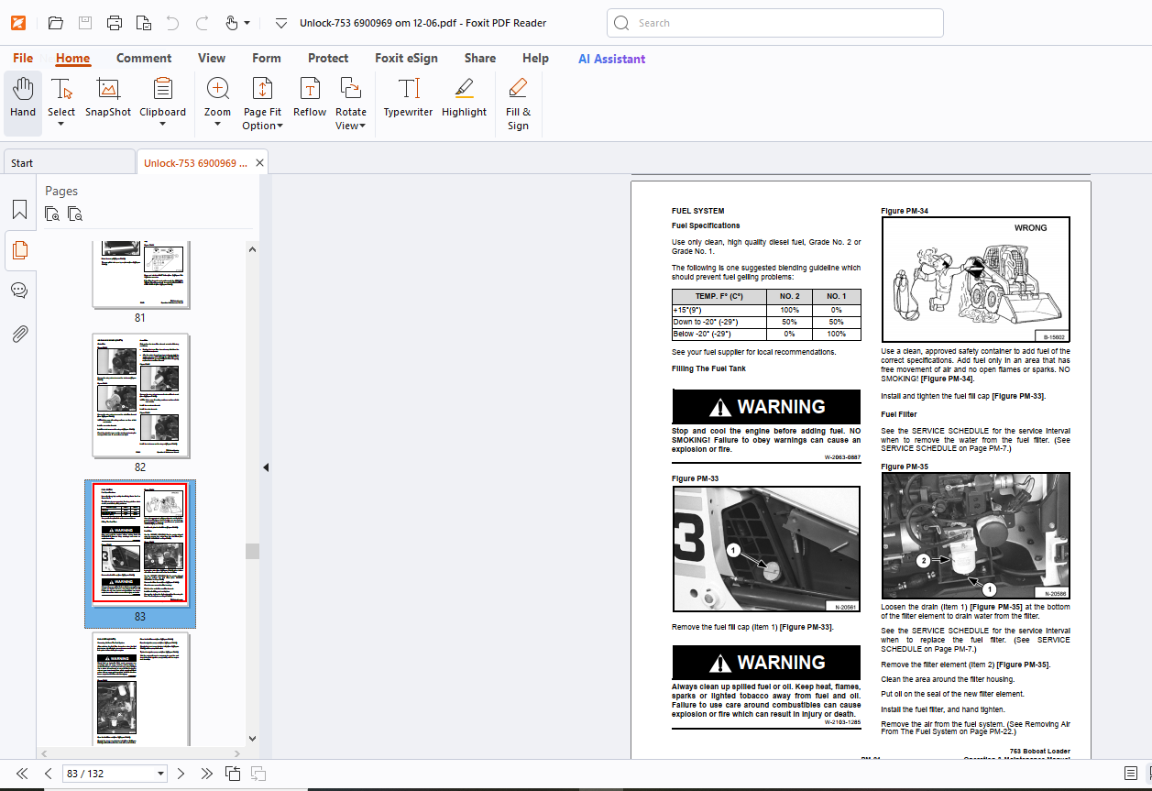The height and width of the screenshot is (791, 1152).
Task: Toggle the Pages thumbnail panel icon
Action: coord(19,249)
